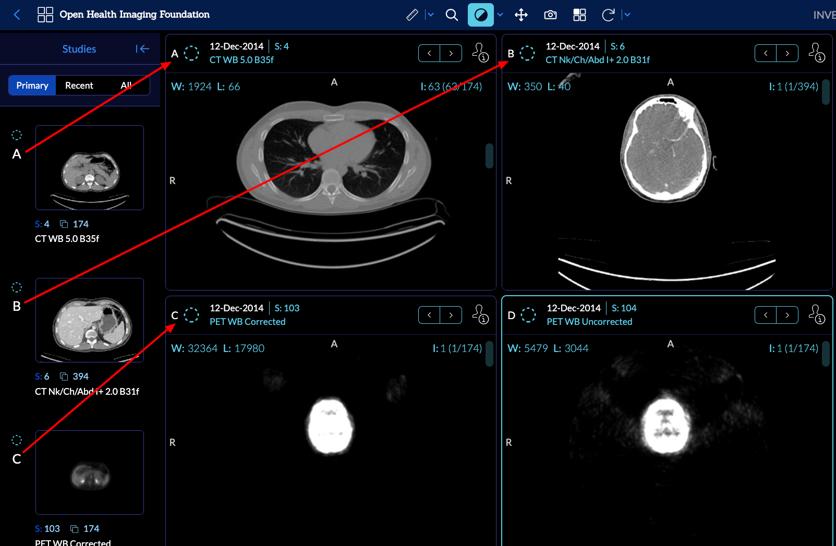Click the S: 103 label in viewport C
The height and width of the screenshot is (546, 836).
point(287,308)
